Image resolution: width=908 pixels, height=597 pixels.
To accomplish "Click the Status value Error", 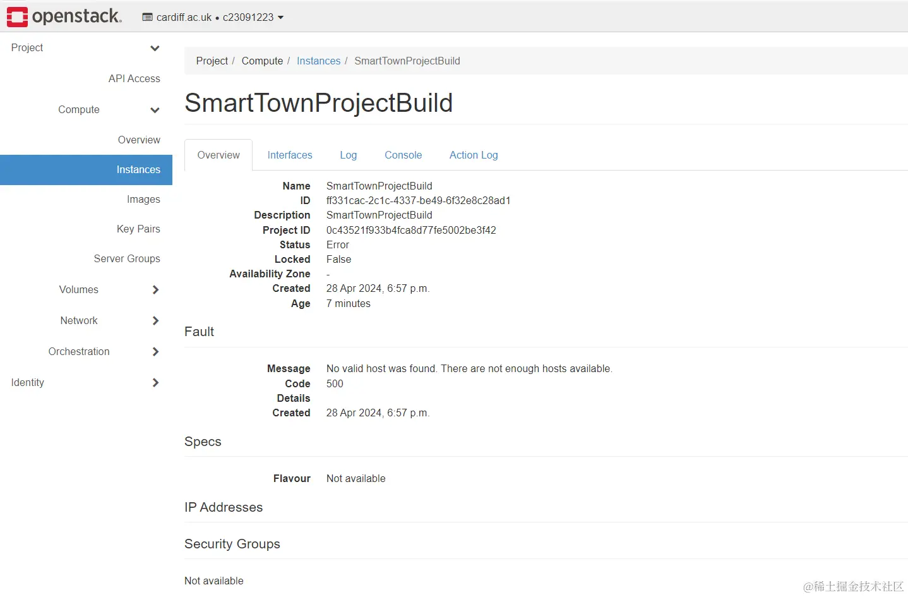I will (x=338, y=244).
